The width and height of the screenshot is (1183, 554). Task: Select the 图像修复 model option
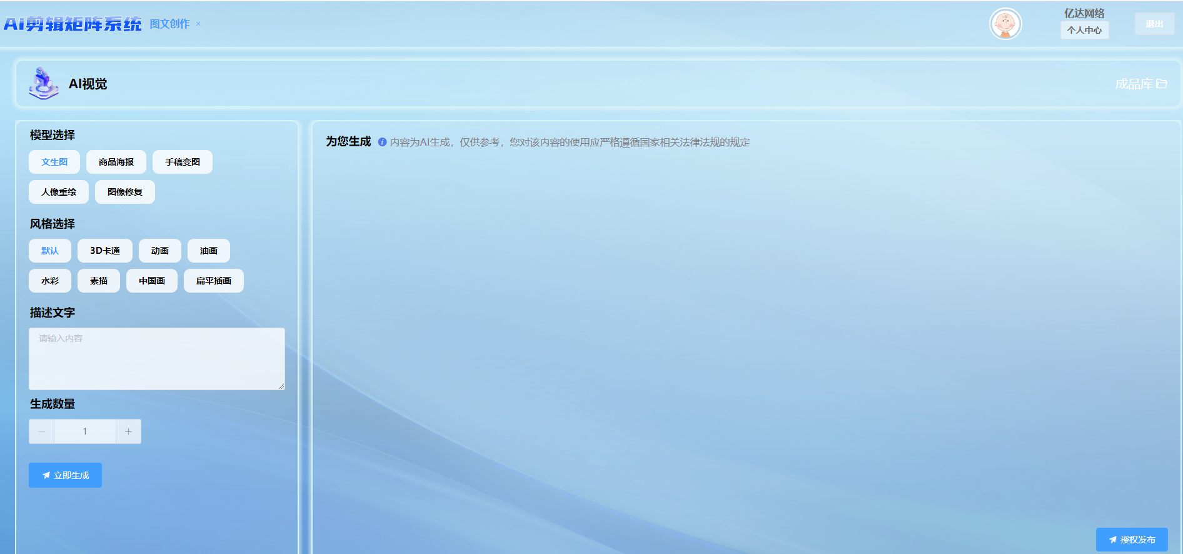[125, 192]
